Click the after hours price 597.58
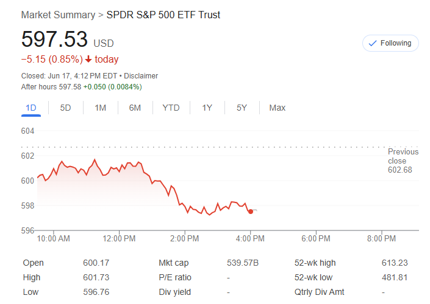The height and width of the screenshot is (304, 430). (x=70, y=87)
